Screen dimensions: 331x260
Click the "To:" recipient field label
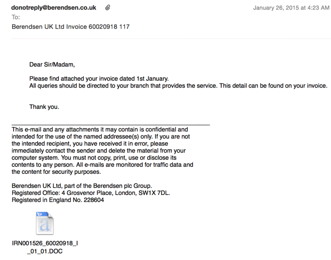click(16, 17)
